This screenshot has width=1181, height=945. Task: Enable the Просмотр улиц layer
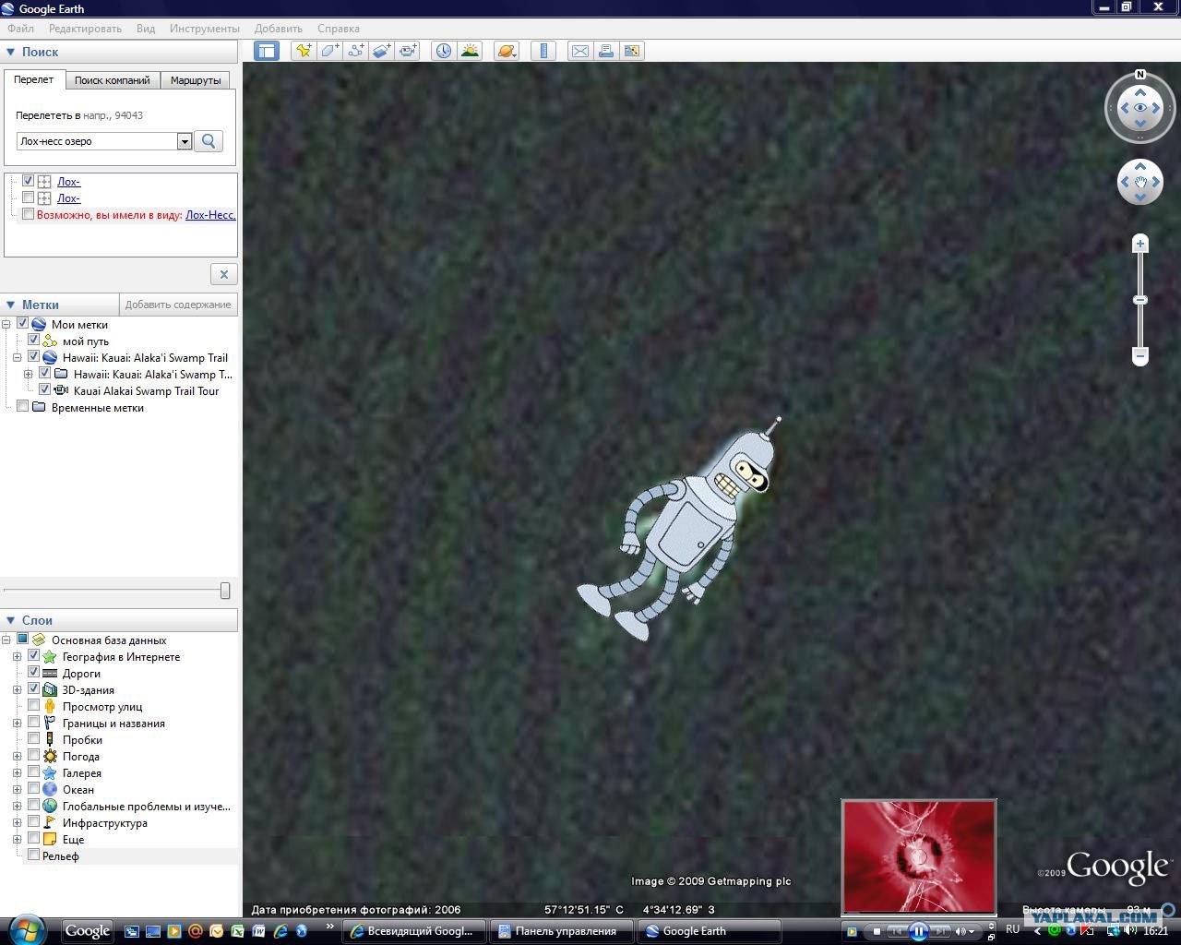tap(34, 706)
